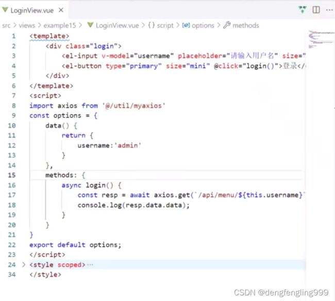Click 'size="mini"' on line 4

[x=188, y=66]
